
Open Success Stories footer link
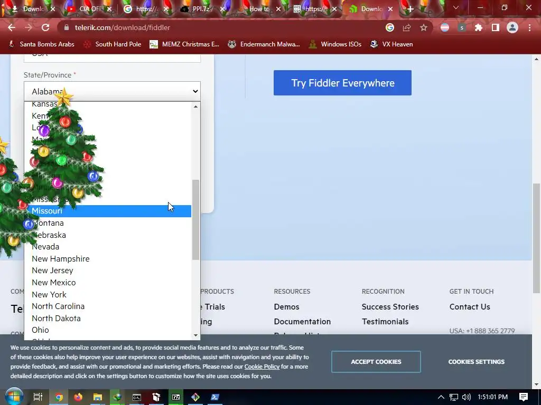[x=390, y=306]
